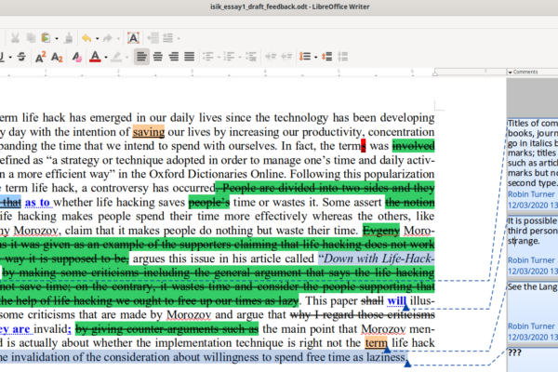Open the Underline style dropdown arrow
The height and width of the screenshot is (372, 558).
[x=10, y=57]
